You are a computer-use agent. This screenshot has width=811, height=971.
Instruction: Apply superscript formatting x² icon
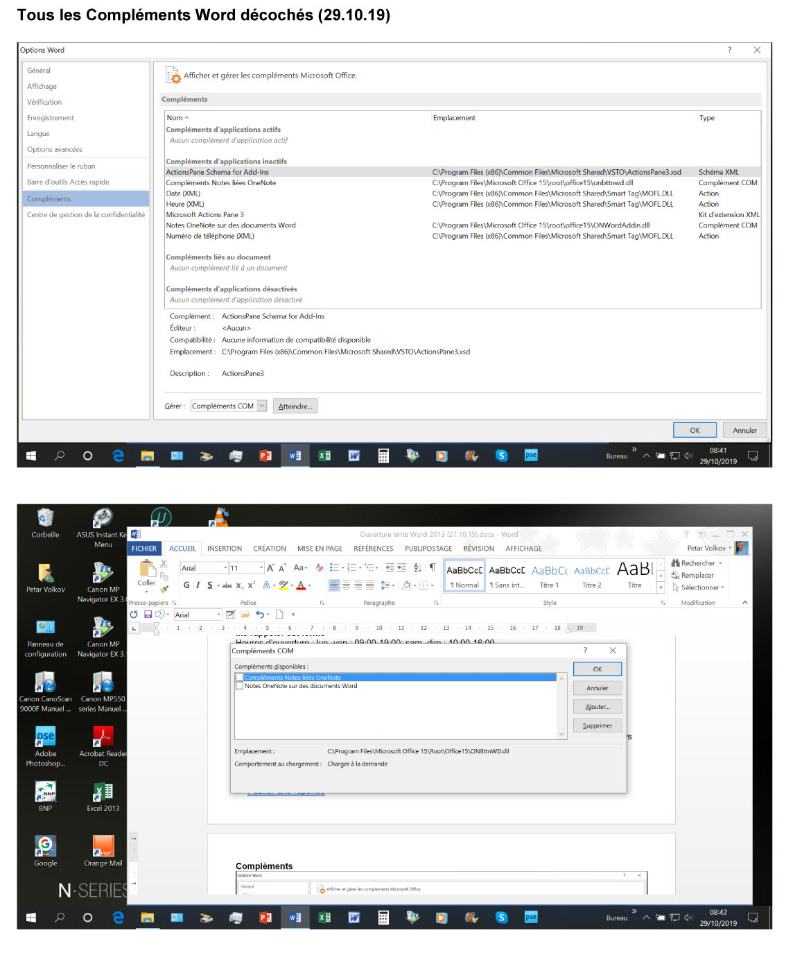click(251, 585)
